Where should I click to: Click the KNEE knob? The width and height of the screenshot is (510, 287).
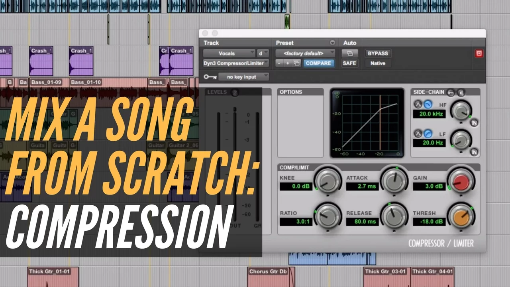click(328, 180)
